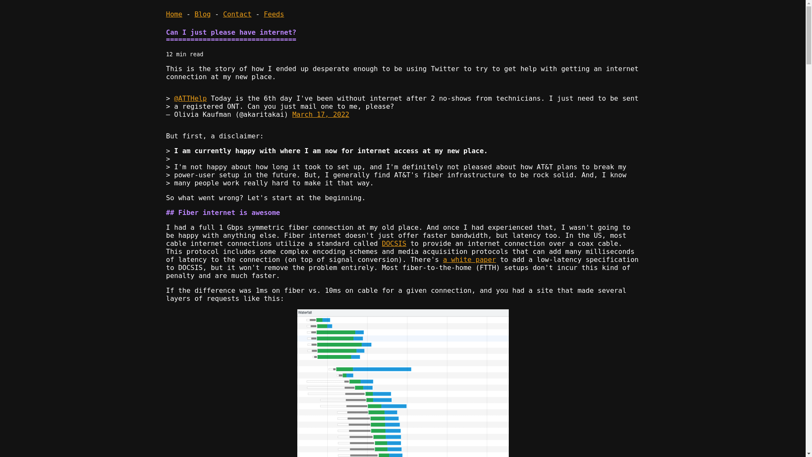The height and width of the screenshot is (457, 812).
Task: Open the 'a white paper' link
Action: tap(469, 259)
